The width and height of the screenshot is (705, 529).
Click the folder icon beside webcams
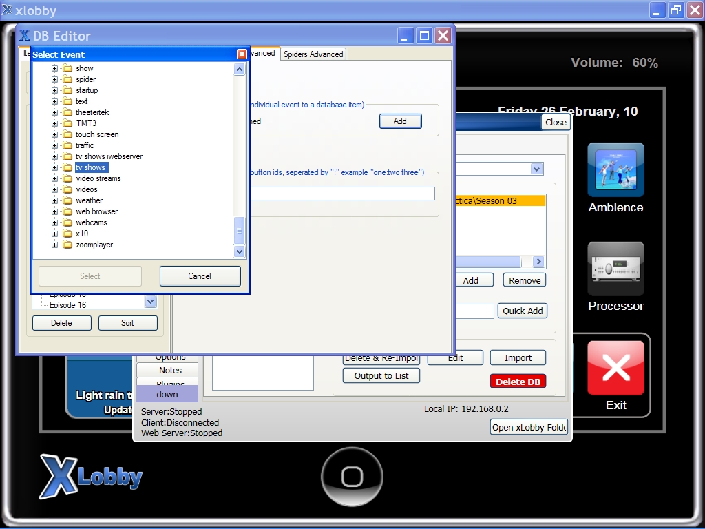tap(67, 222)
